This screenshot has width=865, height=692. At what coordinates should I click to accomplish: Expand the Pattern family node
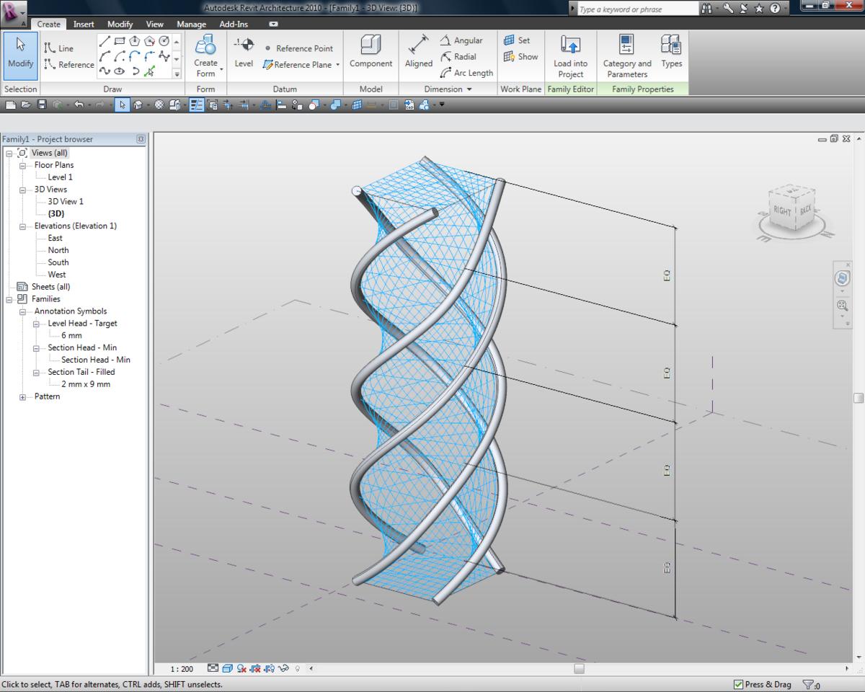point(23,396)
